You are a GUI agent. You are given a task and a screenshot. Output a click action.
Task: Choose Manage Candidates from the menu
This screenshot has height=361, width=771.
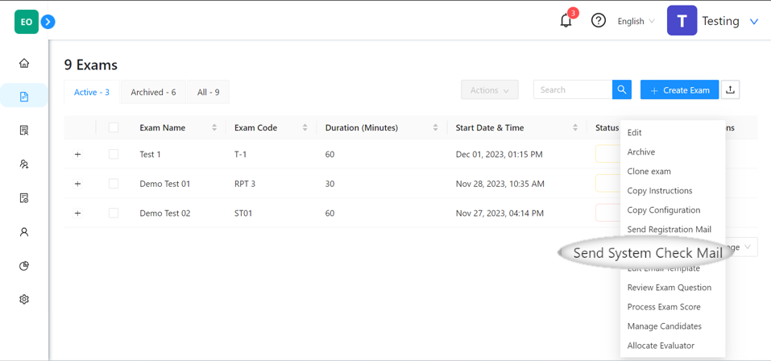(665, 326)
